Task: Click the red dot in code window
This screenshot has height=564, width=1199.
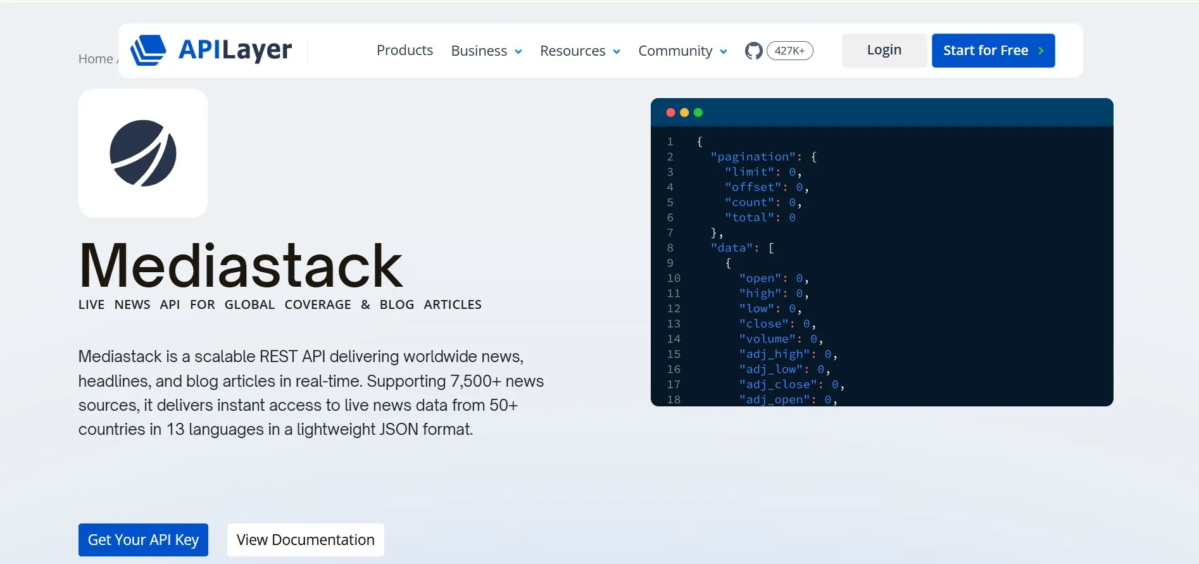Action: click(x=670, y=113)
